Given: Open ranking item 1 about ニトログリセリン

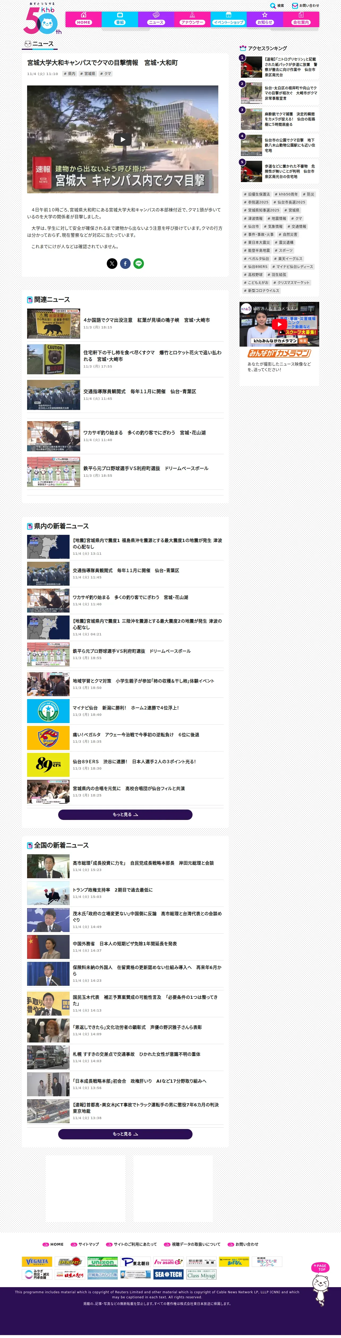Looking at the screenshot, I should [x=279, y=67].
